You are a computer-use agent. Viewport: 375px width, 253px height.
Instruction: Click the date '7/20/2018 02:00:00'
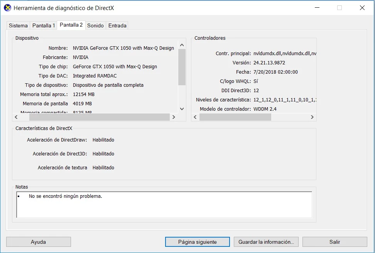click(275, 72)
